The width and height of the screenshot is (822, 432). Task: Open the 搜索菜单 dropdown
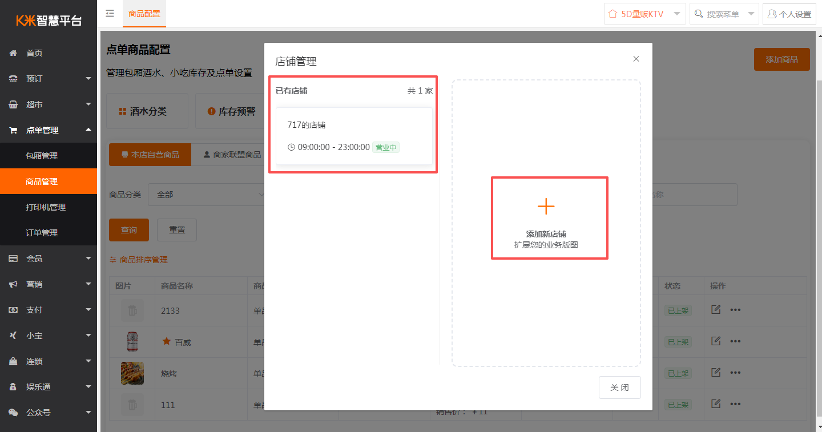pos(724,14)
